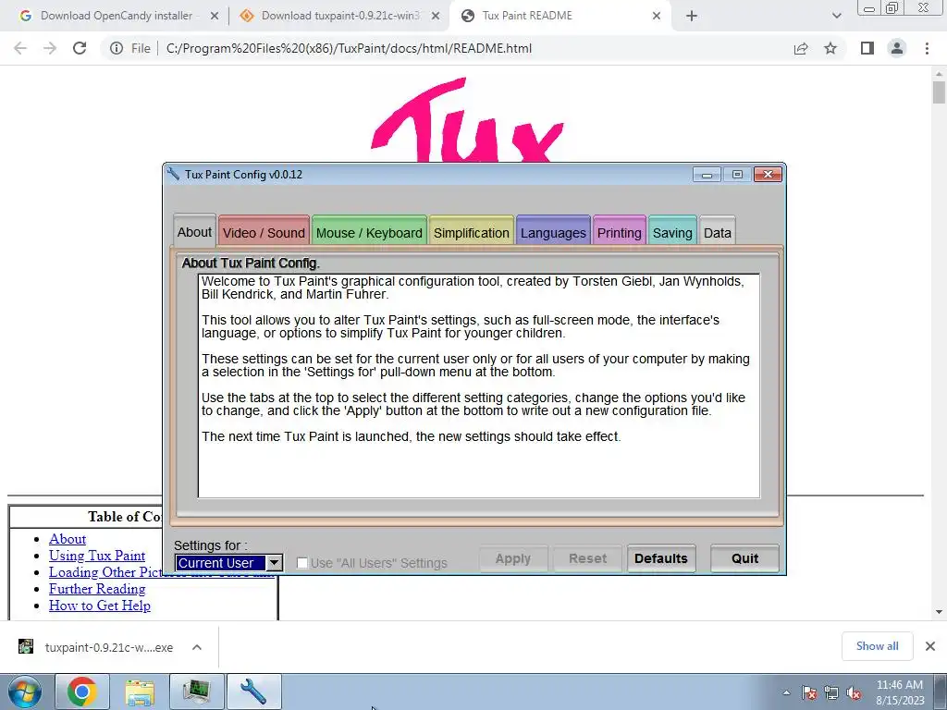Open Chrome tab search chevron
The width and height of the screenshot is (947, 710).
[x=836, y=16]
